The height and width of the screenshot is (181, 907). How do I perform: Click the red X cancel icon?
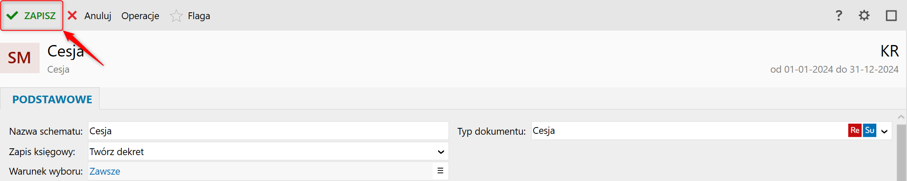(x=72, y=16)
